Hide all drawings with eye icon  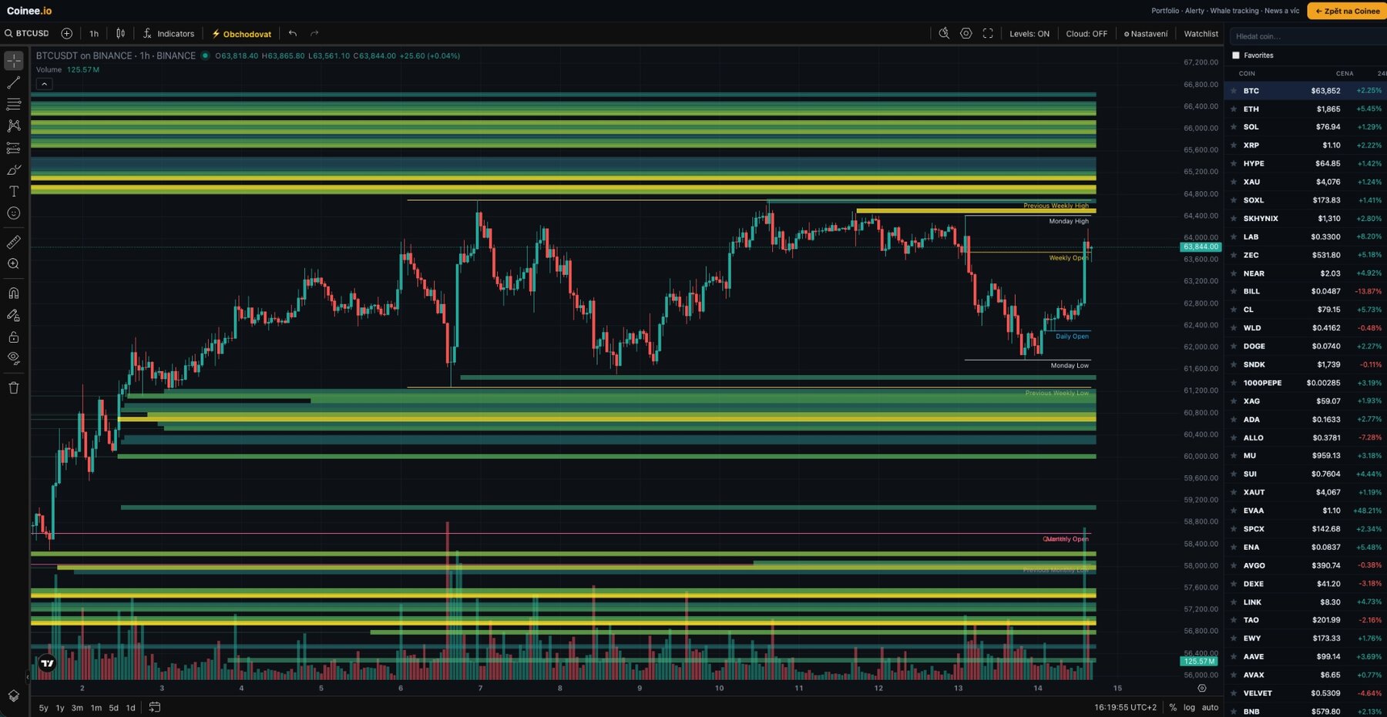click(x=14, y=358)
